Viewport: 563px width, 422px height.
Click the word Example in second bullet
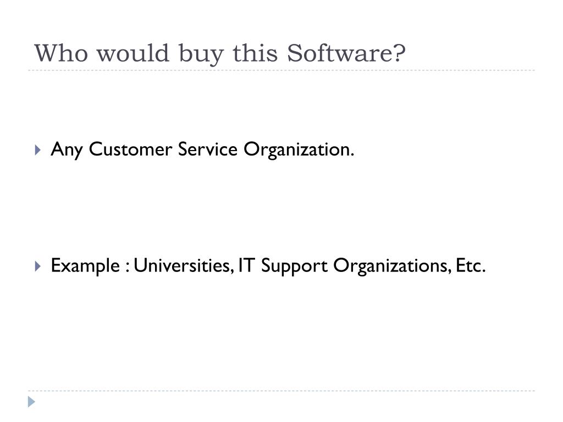click(x=85, y=266)
